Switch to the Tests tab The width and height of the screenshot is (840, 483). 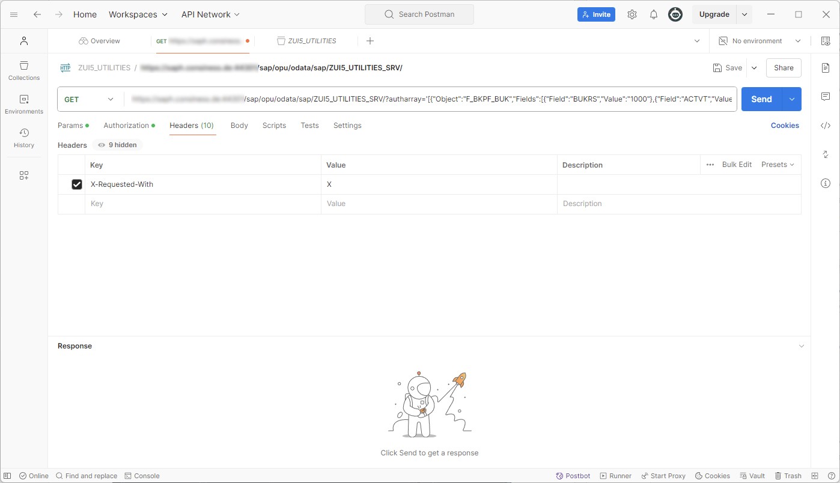[309, 126]
